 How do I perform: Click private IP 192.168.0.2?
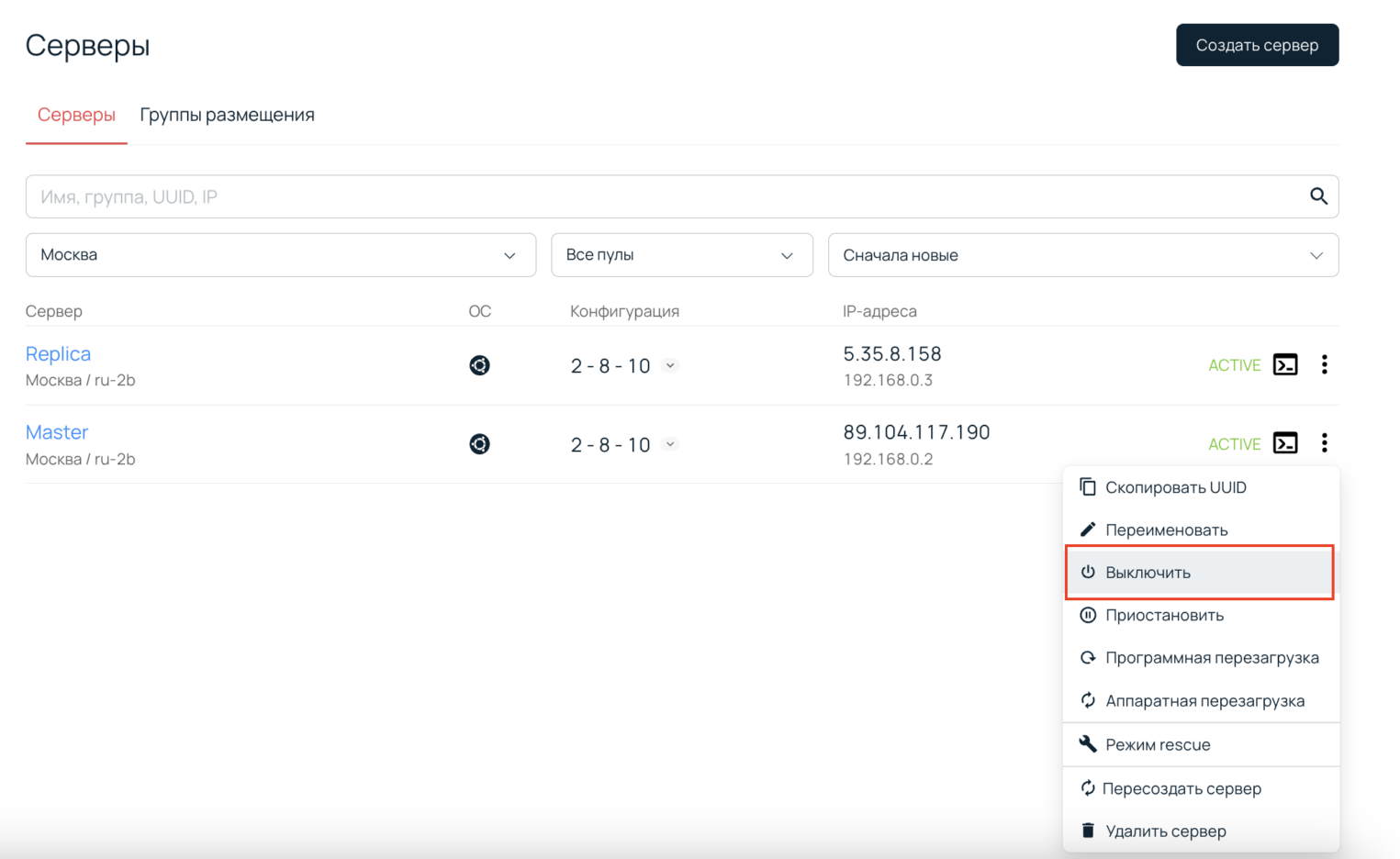(888, 459)
